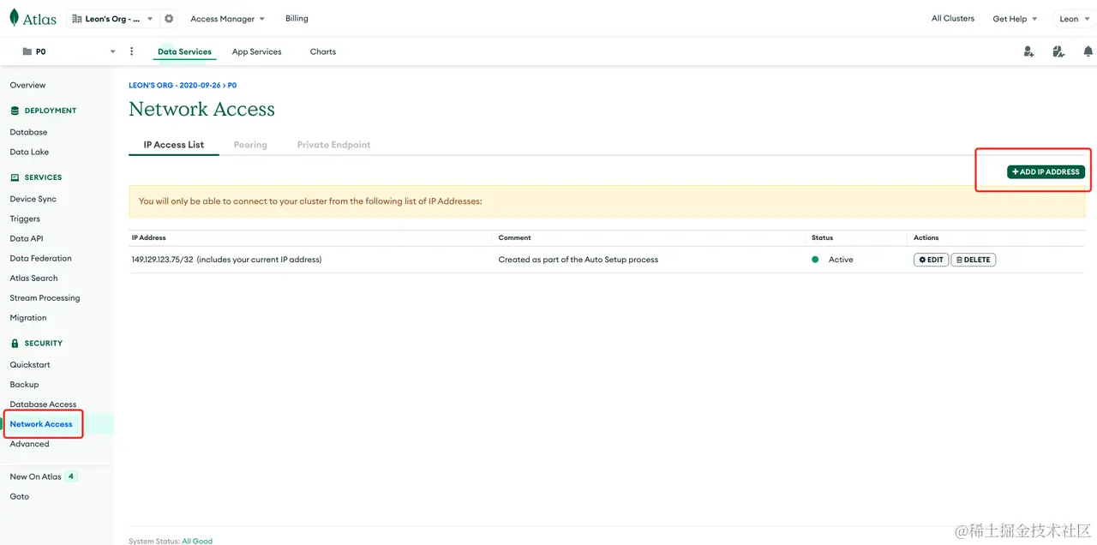This screenshot has height=545, width=1097.
Task: Open Network Access in sidebar
Action: (41, 424)
